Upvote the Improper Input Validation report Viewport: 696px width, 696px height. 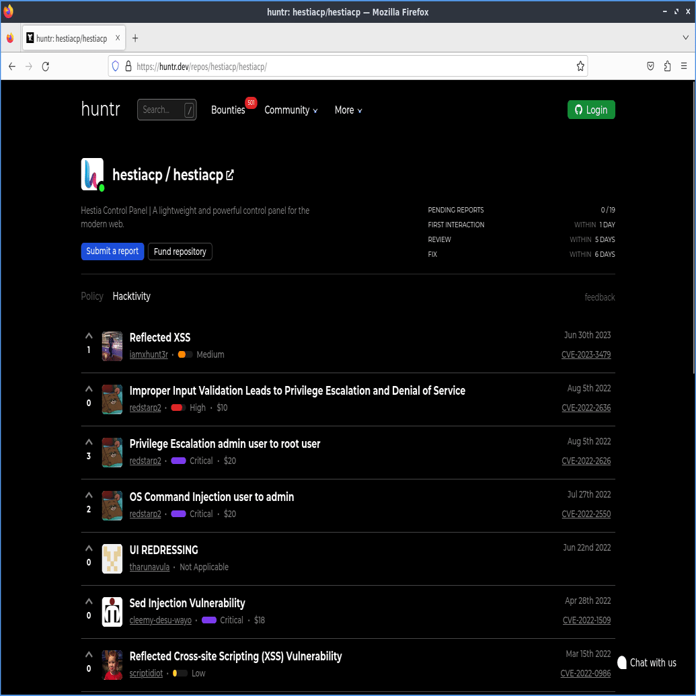point(89,389)
